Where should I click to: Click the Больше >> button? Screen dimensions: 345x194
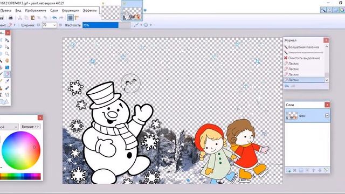(x=30, y=127)
